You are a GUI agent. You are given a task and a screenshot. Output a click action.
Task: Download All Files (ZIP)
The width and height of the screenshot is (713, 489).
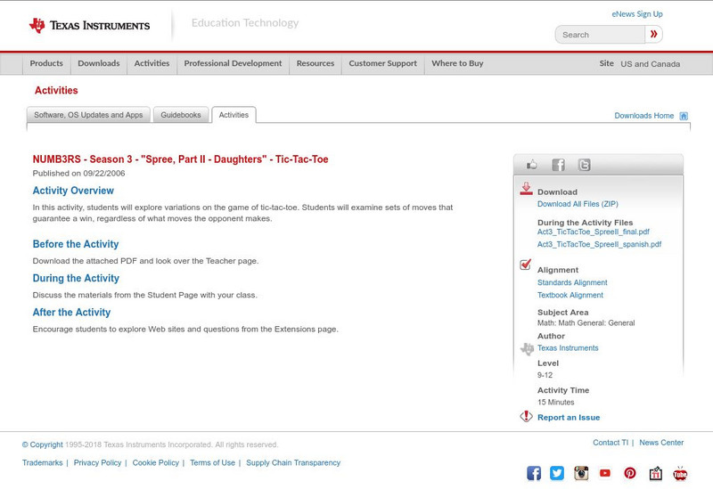pos(578,204)
